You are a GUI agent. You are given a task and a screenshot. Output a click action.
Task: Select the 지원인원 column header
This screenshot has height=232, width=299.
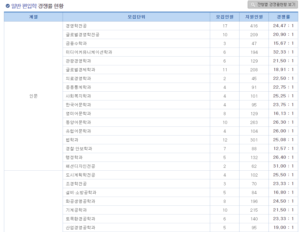(x=254, y=17)
